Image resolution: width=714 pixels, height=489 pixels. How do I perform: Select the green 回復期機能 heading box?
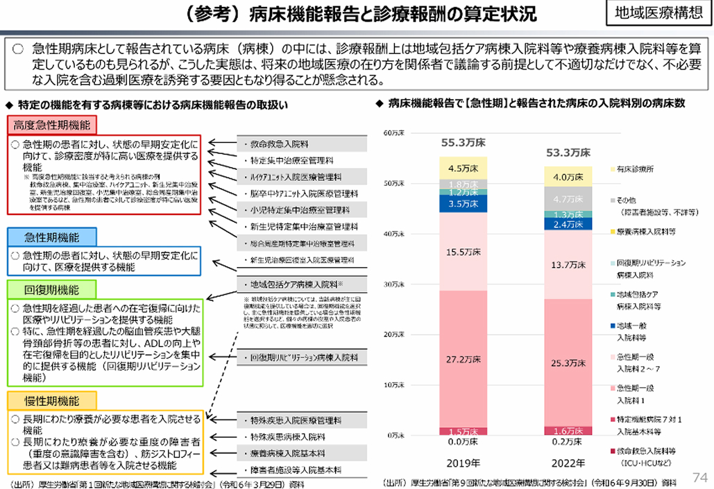point(52,289)
